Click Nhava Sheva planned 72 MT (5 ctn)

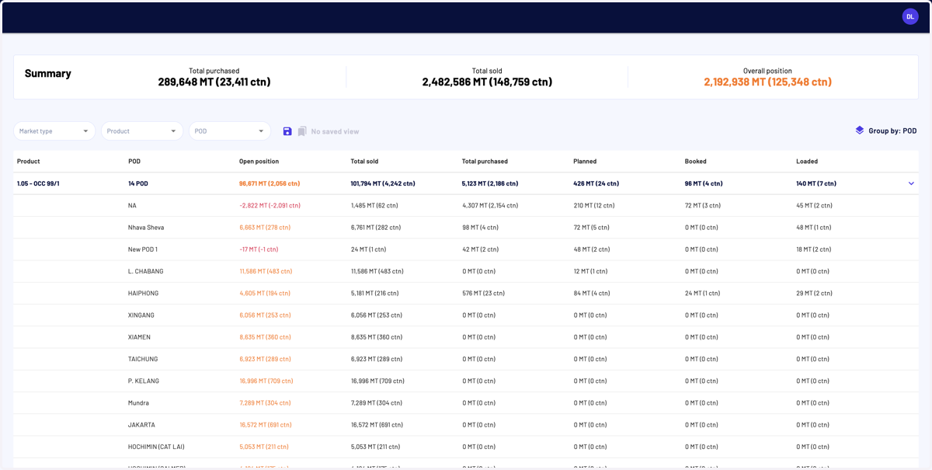coord(592,228)
